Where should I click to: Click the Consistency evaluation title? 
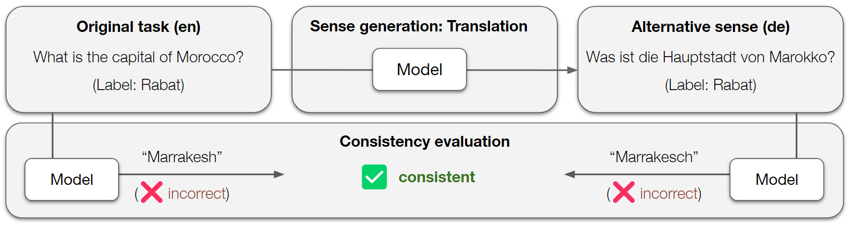(x=424, y=142)
